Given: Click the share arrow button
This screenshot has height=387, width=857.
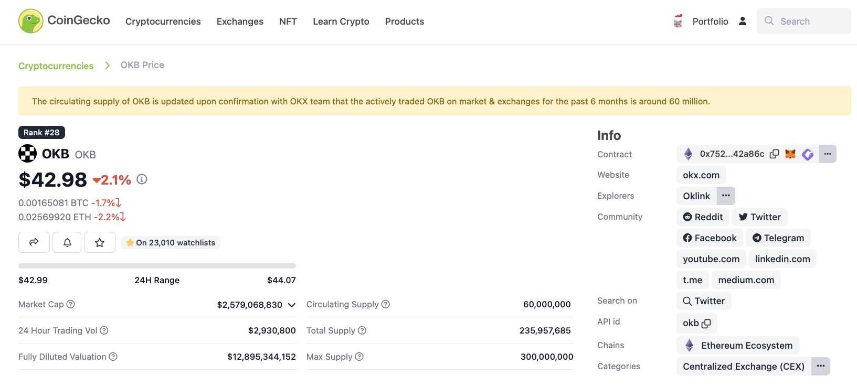Looking at the screenshot, I should pos(34,242).
